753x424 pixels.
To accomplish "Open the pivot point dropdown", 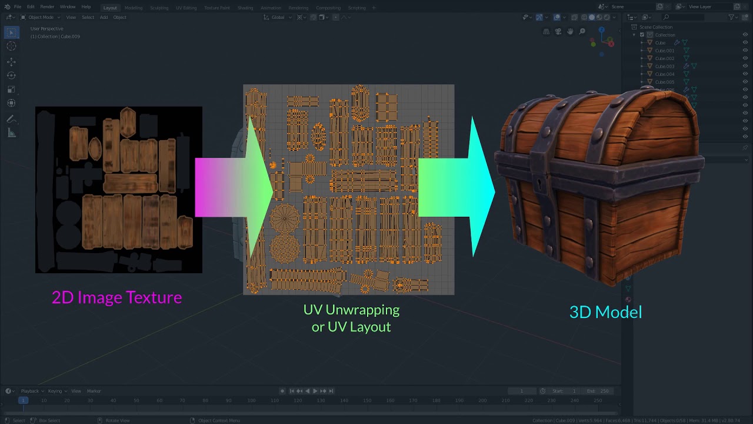I will click(301, 17).
